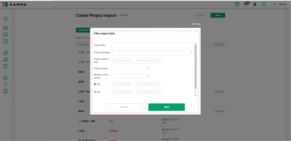Click the filter dialog's vertical scrollbar down arrow
Screen dimensions: 291x141
tap(195, 96)
